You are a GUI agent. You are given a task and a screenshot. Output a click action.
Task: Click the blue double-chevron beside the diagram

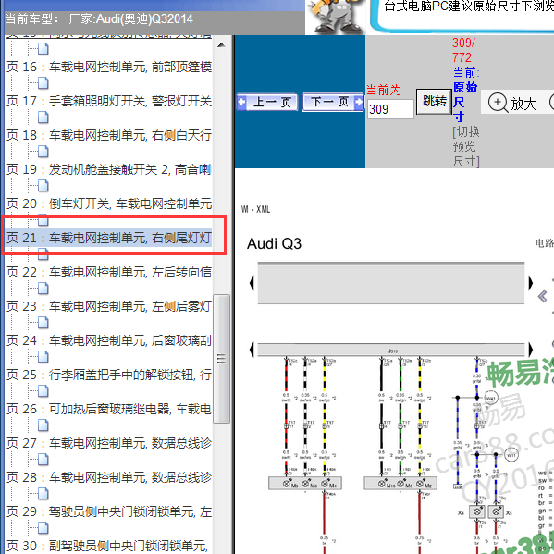[542, 296]
